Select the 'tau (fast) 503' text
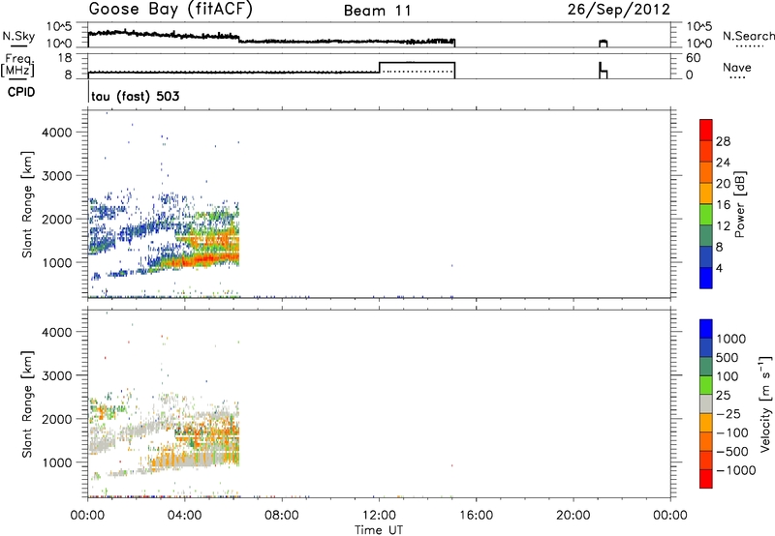Image resolution: width=775 pixels, height=536 pixels. (x=136, y=96)
